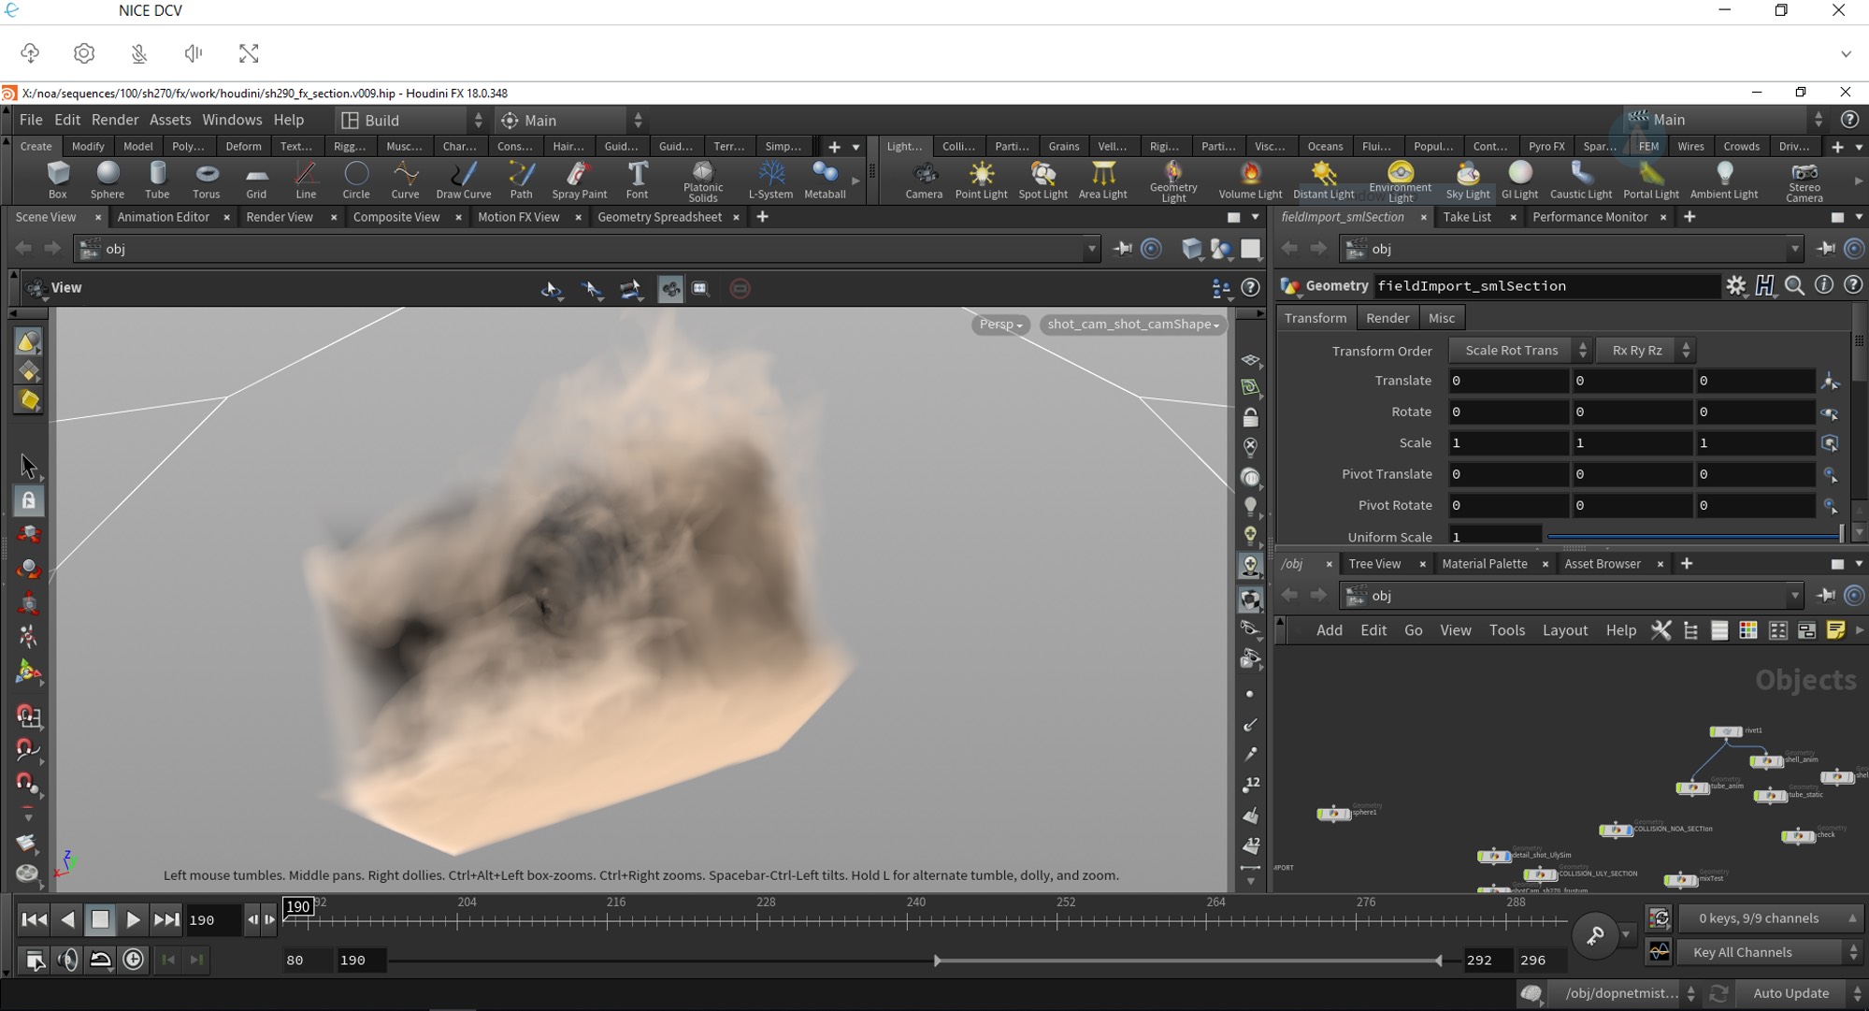The height and width of the screenshot is (1011, 1869).
Task: Open the Persp viewport dropdown
Action: pos(1000,325)
